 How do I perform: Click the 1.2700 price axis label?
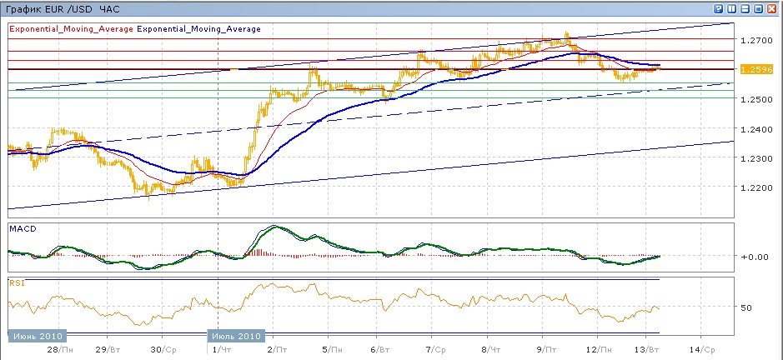point(754,39)
